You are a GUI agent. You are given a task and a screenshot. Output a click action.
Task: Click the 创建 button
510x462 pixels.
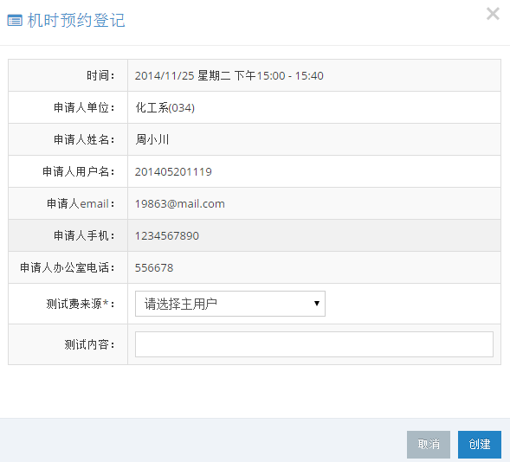click(x=480, y=444)
